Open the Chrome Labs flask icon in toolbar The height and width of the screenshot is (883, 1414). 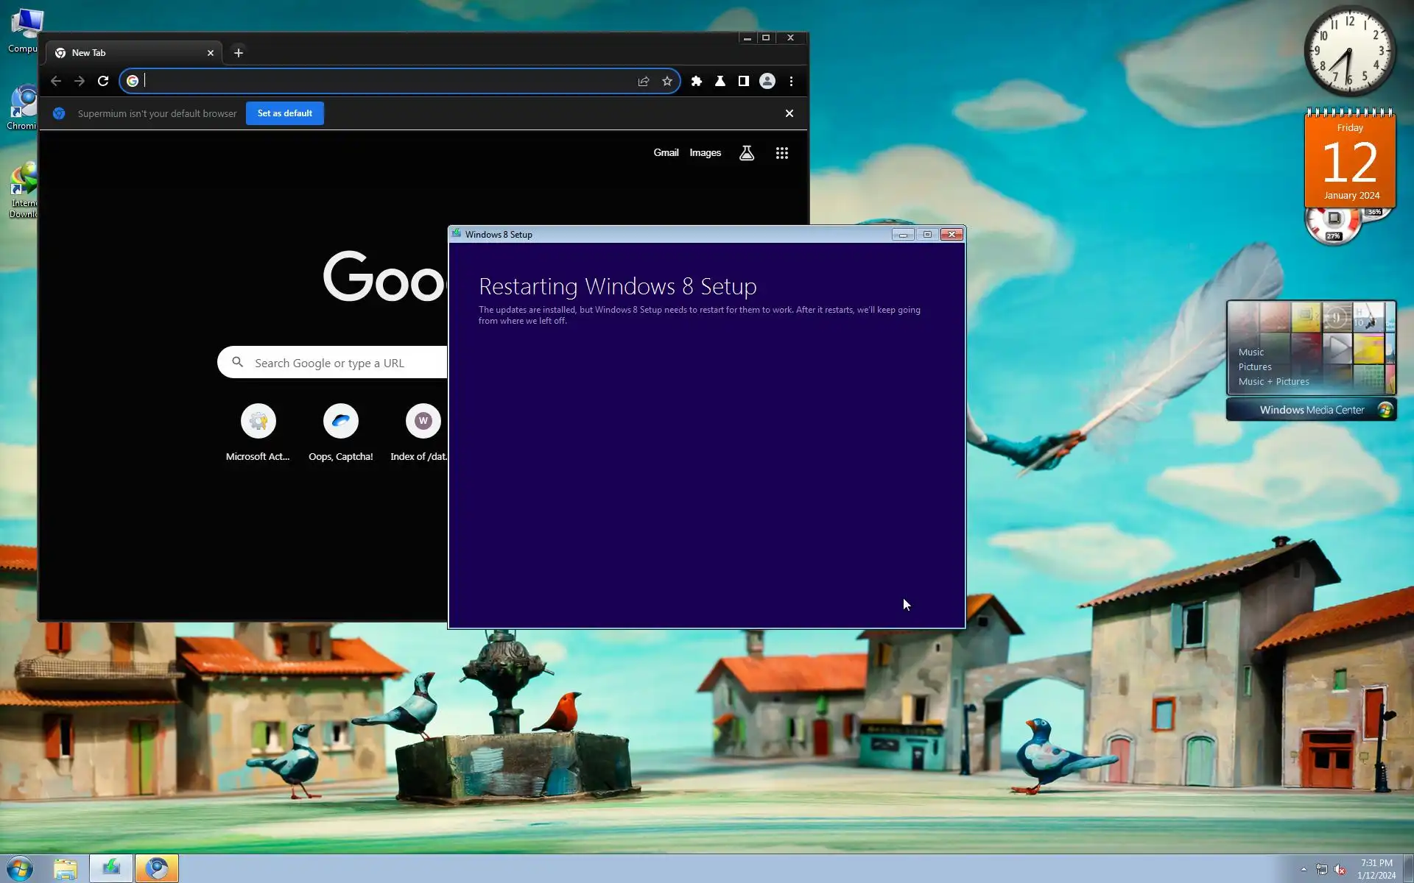[720, 81]
